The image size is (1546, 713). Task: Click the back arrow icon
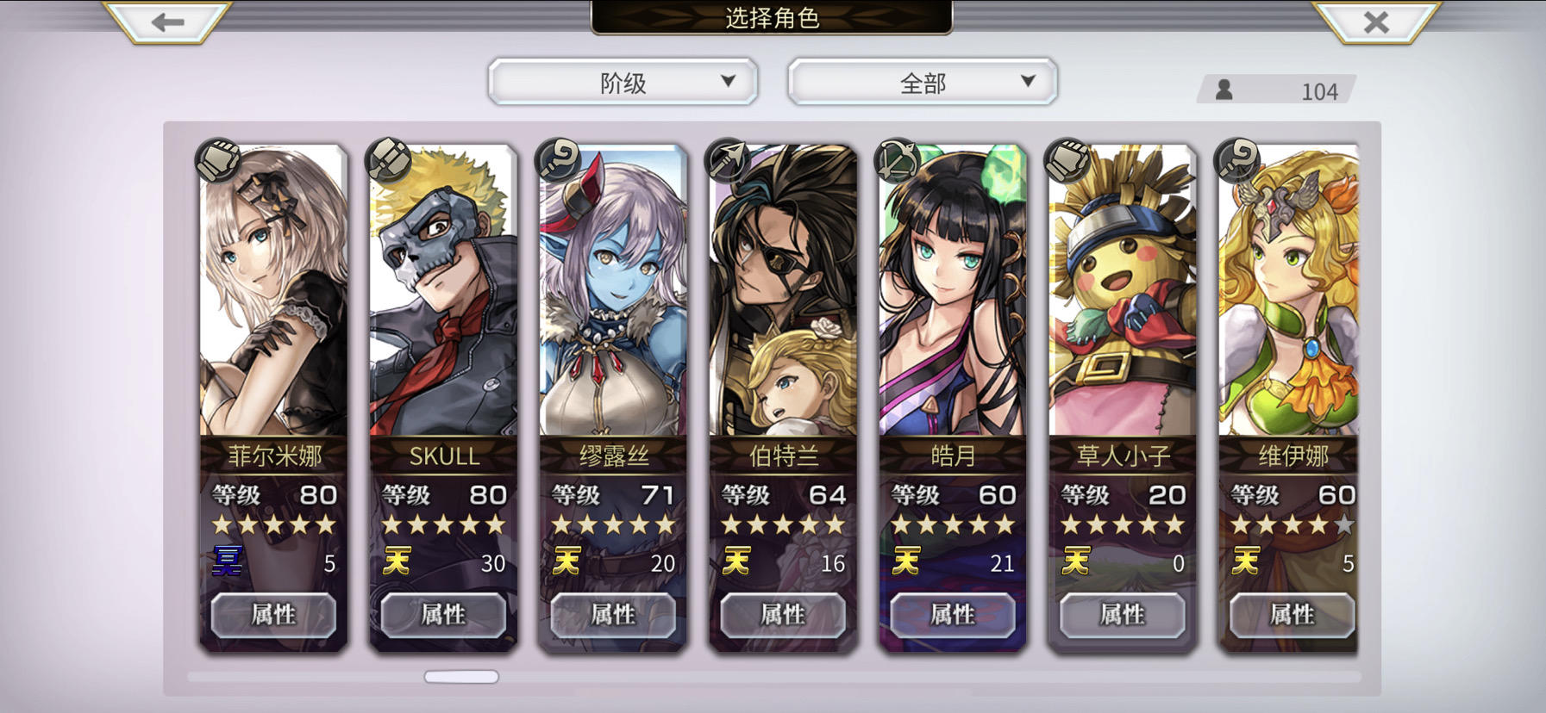point(167,22)
